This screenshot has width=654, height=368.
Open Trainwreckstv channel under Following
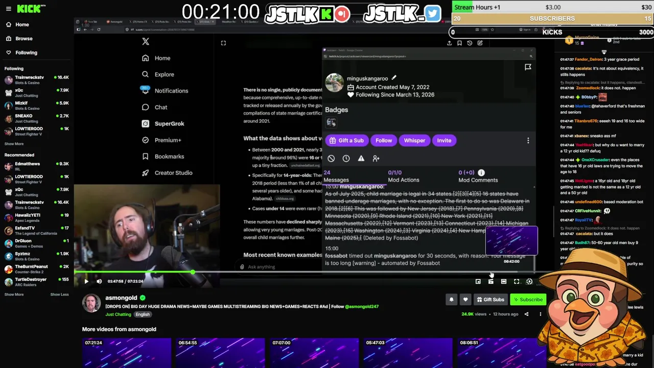click(x=36, y=80)
